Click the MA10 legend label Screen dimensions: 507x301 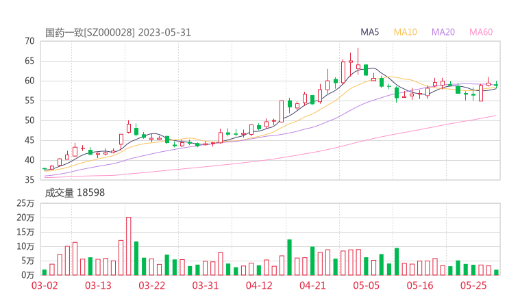coord(405,32)
